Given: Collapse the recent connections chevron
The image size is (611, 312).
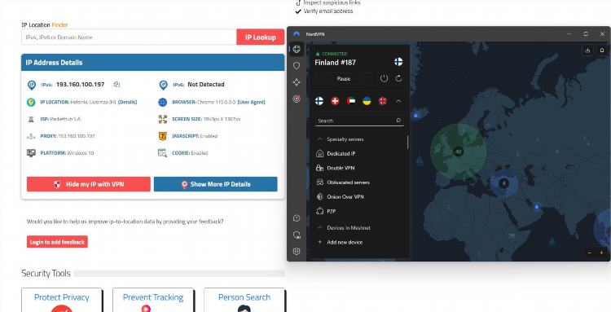Looking at the screenshot, I should pos(398,101).
